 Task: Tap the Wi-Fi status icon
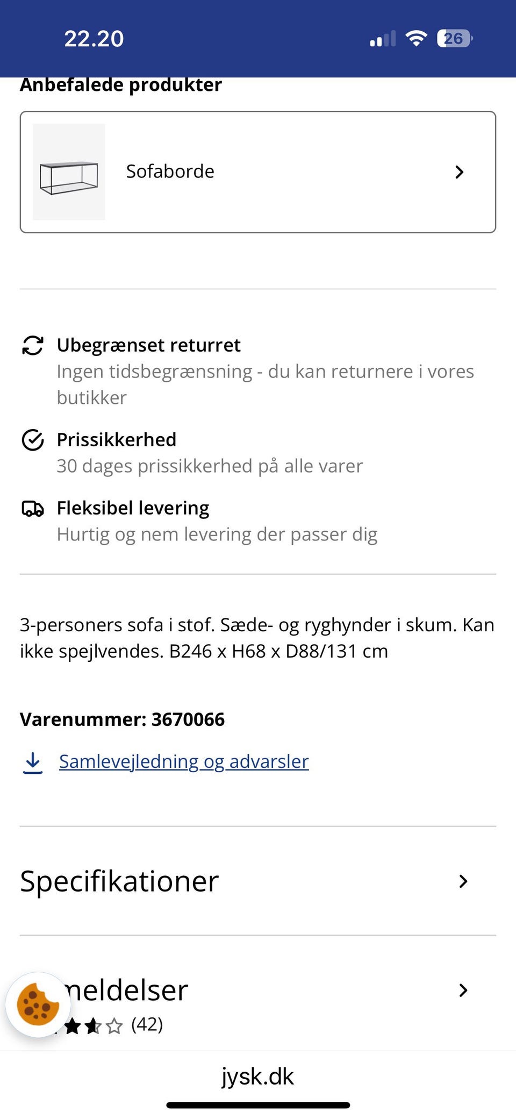click(x=416, y=38)
